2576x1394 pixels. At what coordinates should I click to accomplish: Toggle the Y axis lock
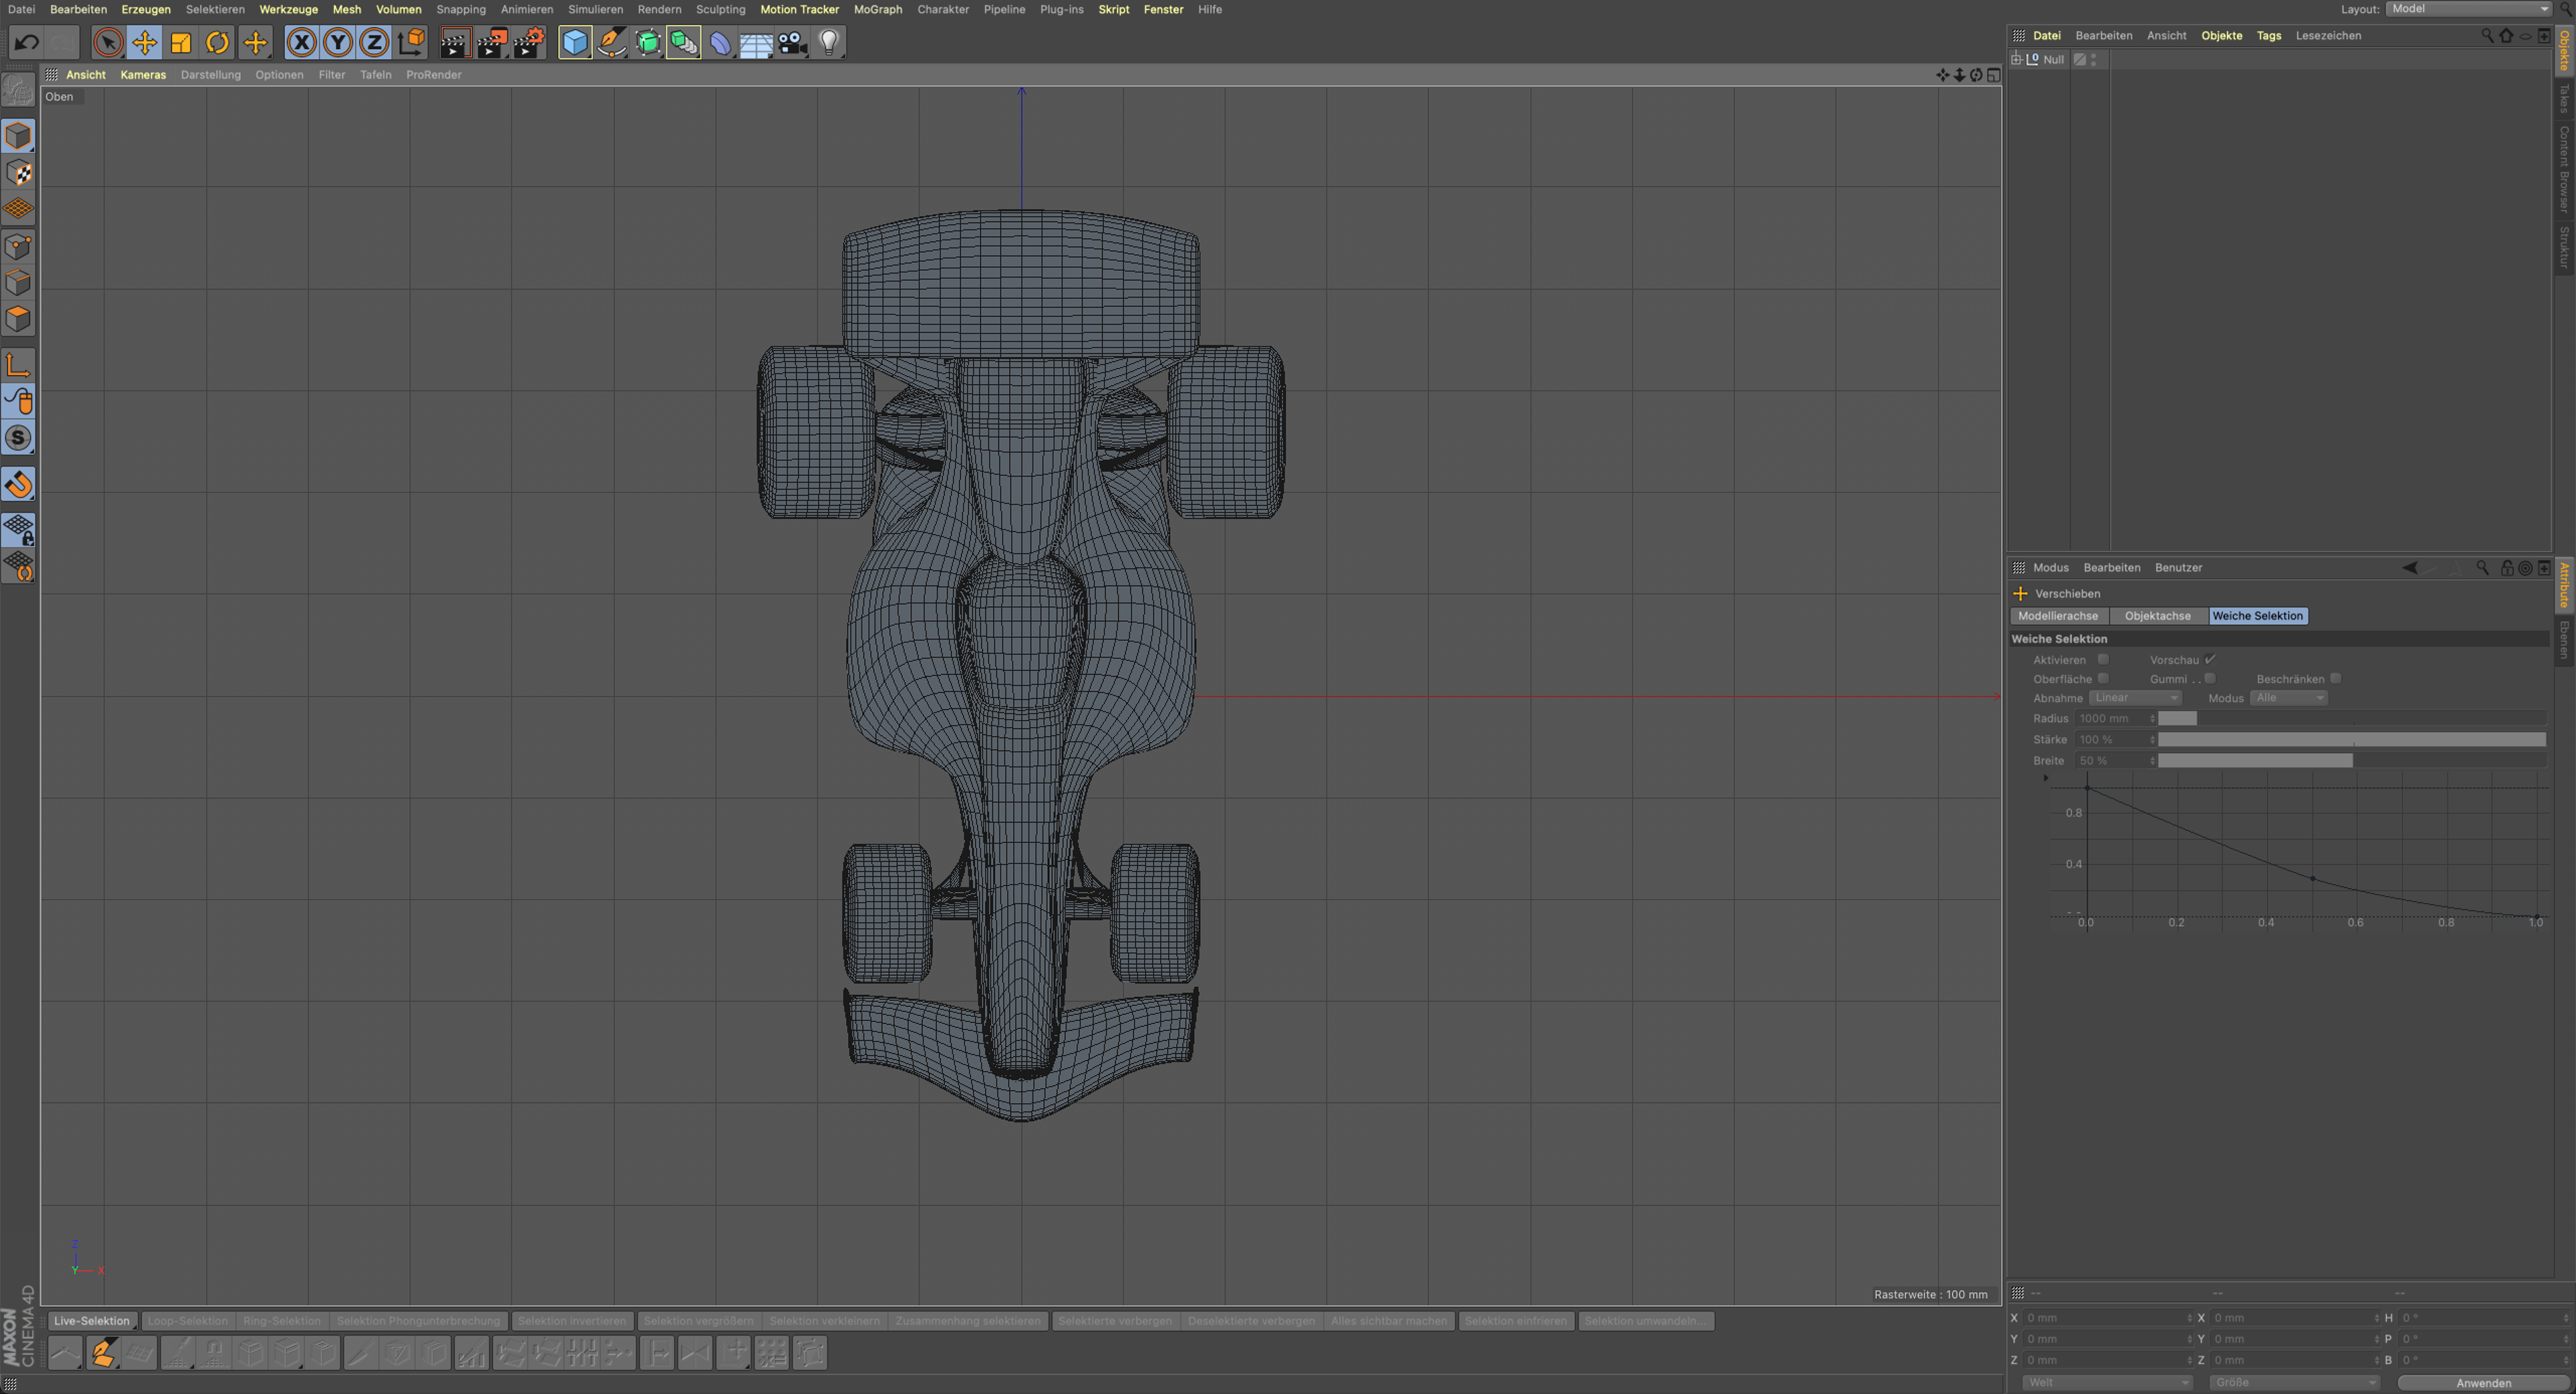pos(338,42)
